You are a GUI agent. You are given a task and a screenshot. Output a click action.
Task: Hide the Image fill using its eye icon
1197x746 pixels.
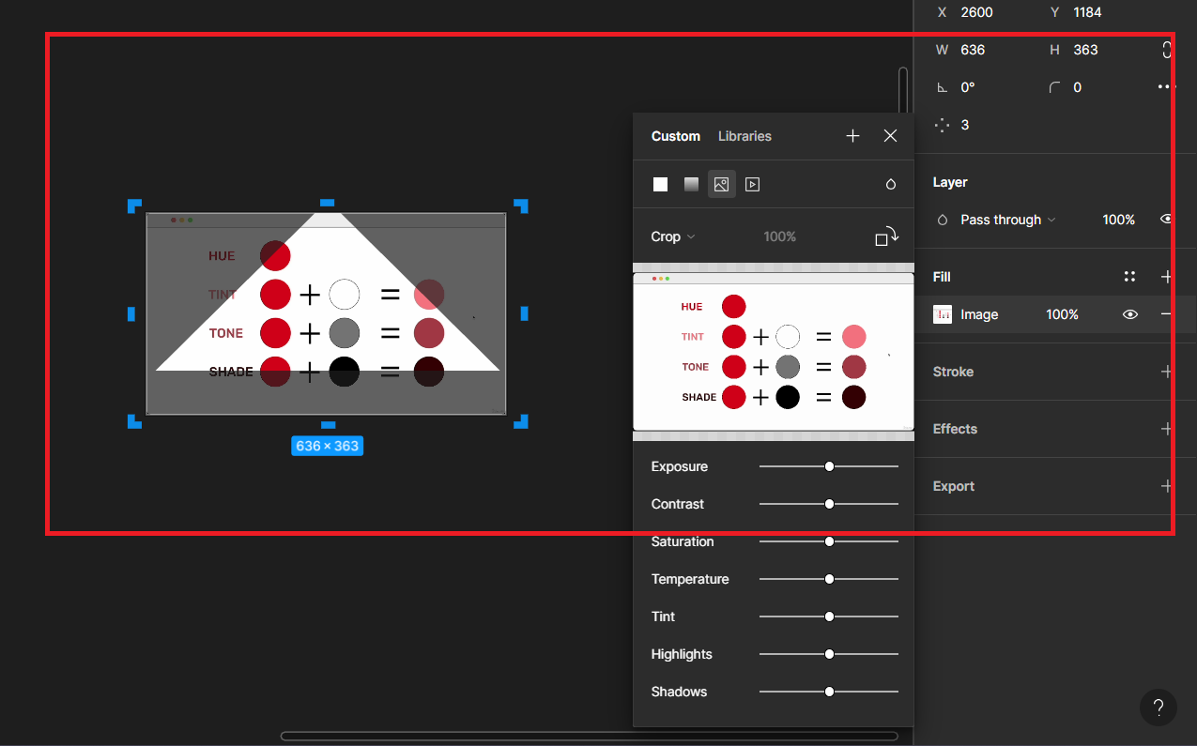click(1129, 314)
